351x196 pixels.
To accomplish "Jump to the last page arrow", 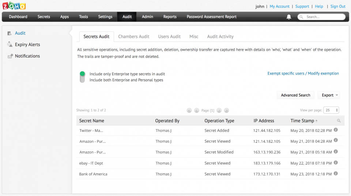I will [x=227, y=110].
